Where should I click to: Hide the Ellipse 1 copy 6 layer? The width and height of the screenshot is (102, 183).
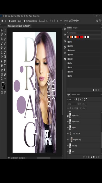coord(68,121)
